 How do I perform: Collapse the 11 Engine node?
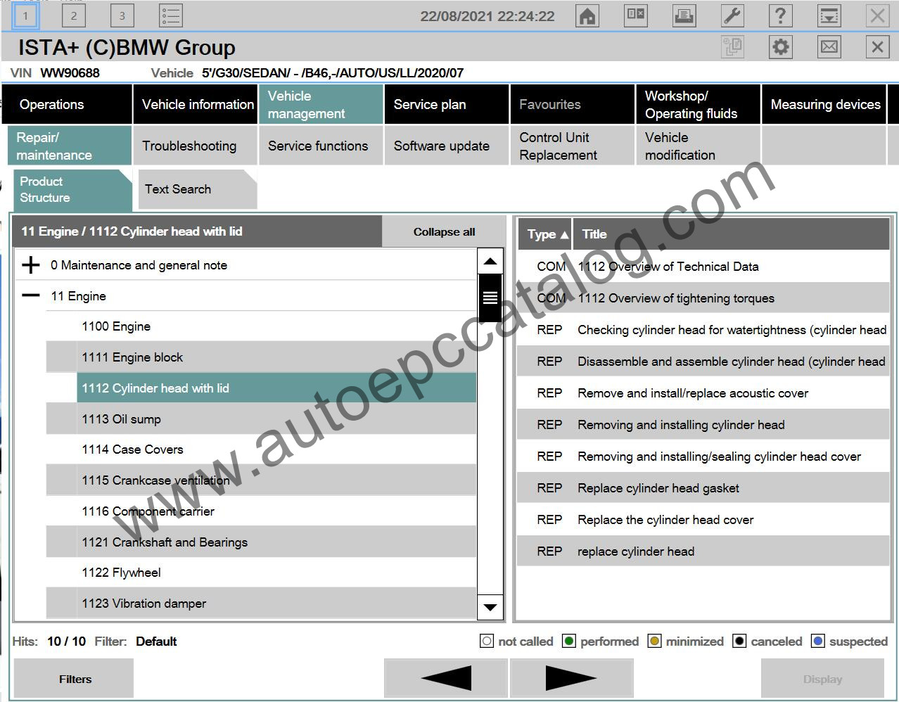click(30, 295)
